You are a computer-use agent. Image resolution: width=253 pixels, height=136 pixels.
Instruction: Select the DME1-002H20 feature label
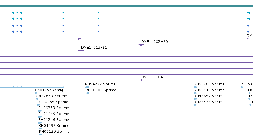click(154, 42)
